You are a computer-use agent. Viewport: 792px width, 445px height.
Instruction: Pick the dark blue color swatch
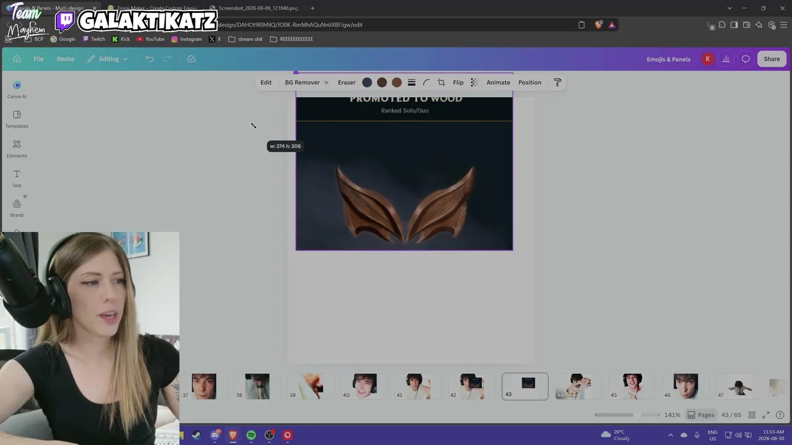coord(367,82)
